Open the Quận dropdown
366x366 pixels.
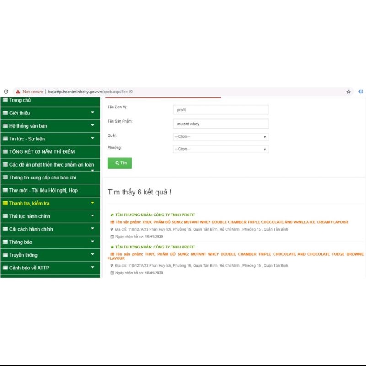pos(221,137)
